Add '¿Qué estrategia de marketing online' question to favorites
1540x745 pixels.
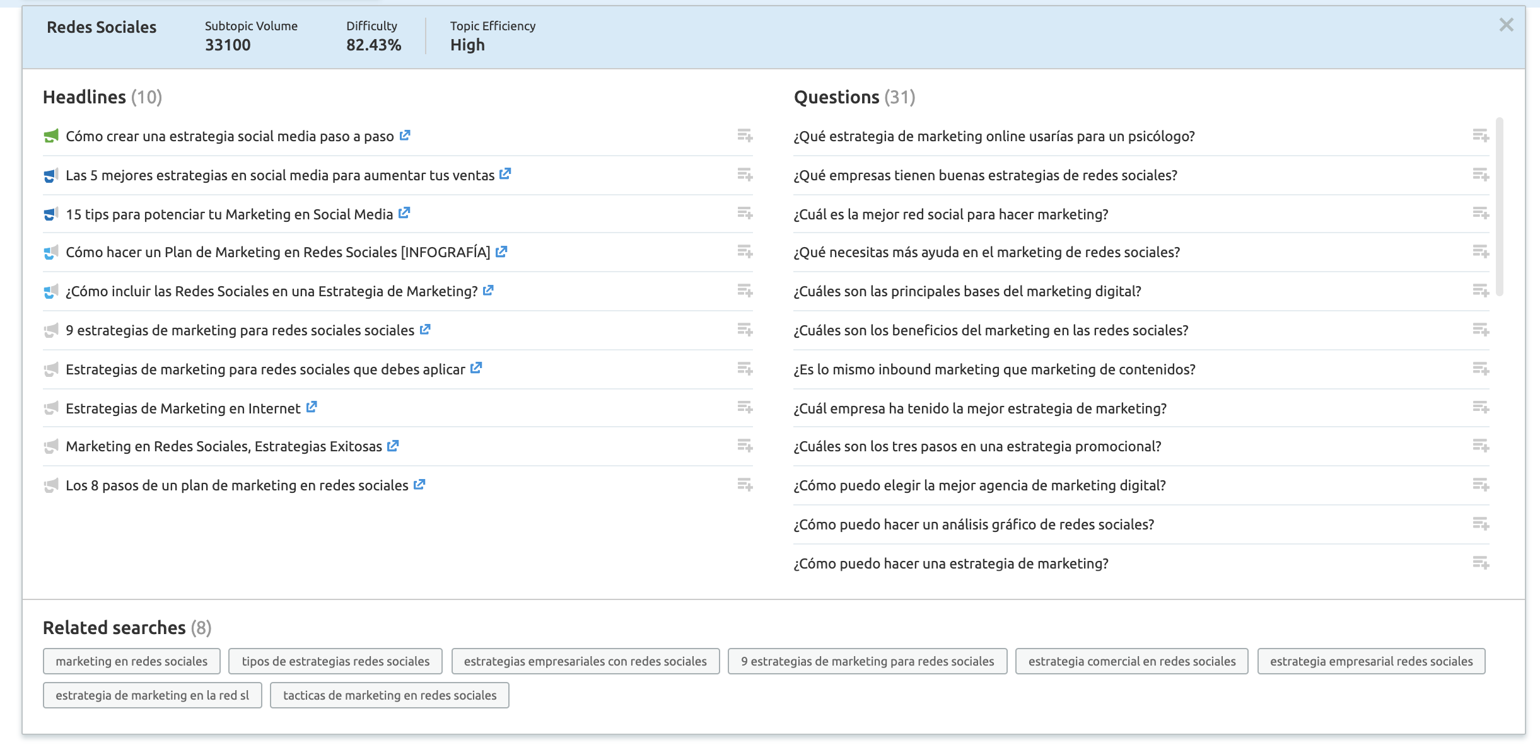click(x=1481, y=136)
